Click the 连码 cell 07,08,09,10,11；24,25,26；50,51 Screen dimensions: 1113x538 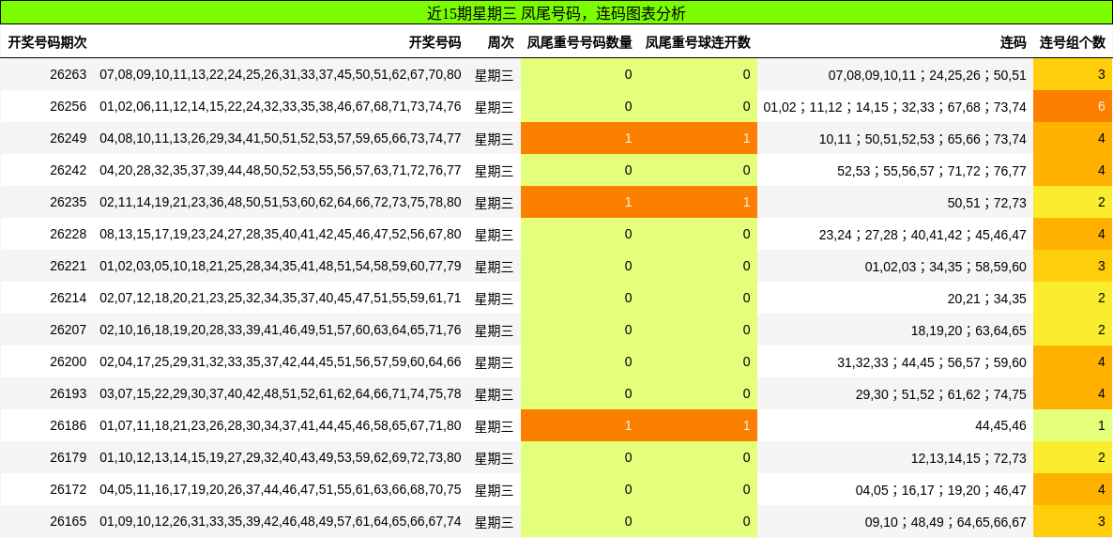pos(927,75)
